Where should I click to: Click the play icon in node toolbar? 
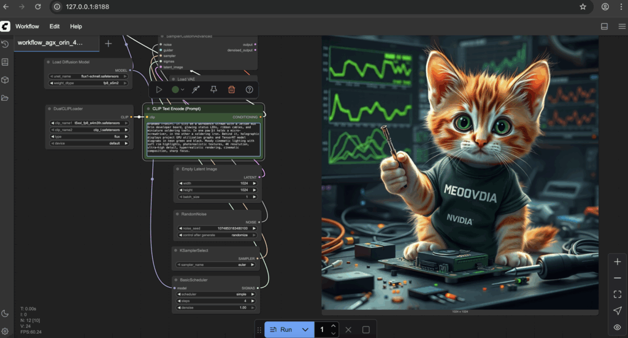tap(159, 90)
